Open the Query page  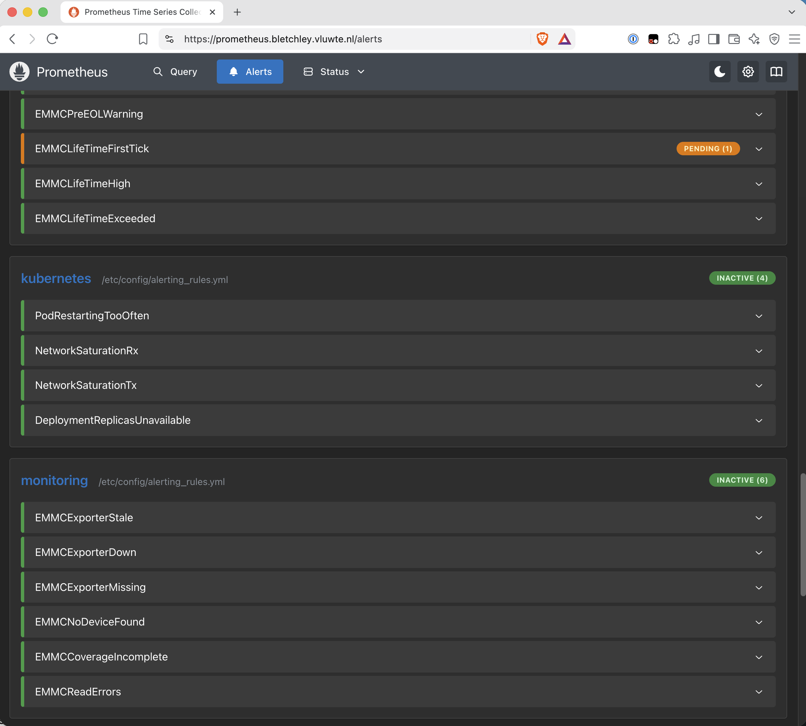click(175, 72)
